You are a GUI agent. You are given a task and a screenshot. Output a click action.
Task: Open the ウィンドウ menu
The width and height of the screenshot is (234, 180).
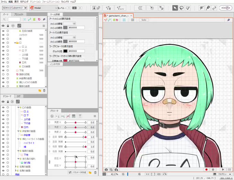click(x=65, y=2)
